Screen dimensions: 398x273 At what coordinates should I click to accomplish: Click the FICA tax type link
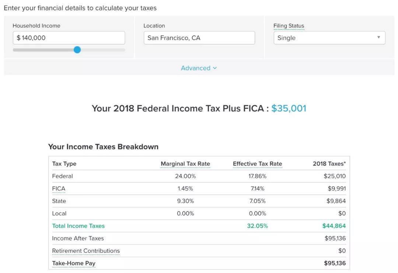click(59, 189)
